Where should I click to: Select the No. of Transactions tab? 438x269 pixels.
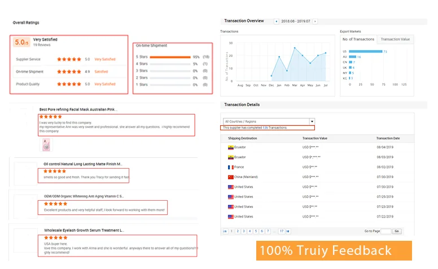(x=360, y=39)
